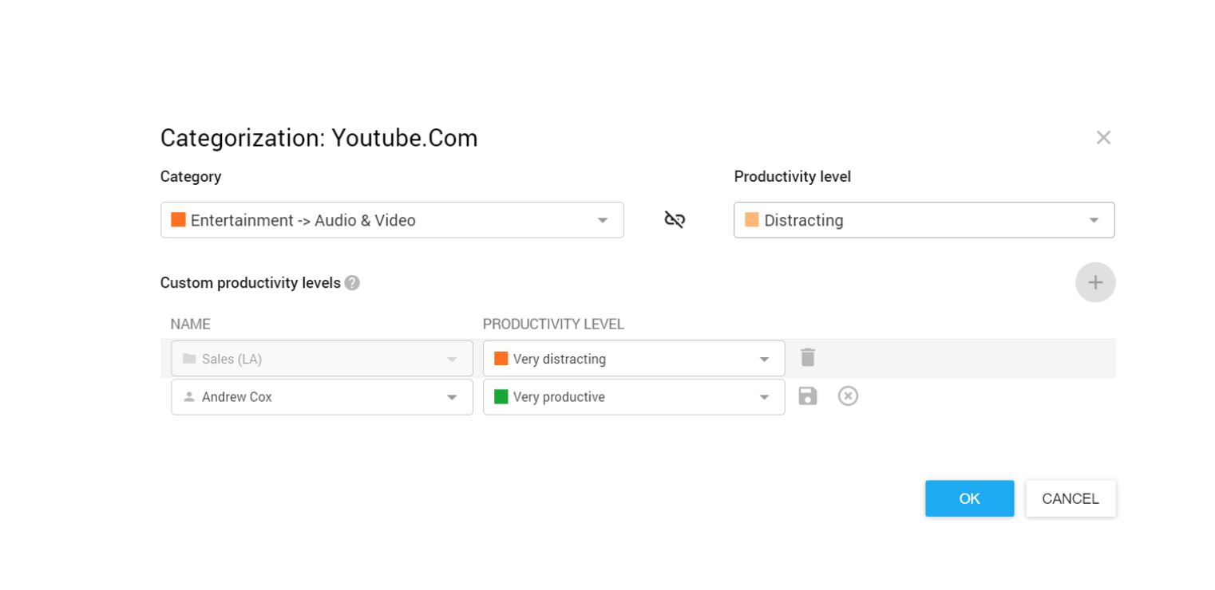Screen dimensions: 1215x590
Task: Expand the Very productive level dropdown
Action: point(634,397)
